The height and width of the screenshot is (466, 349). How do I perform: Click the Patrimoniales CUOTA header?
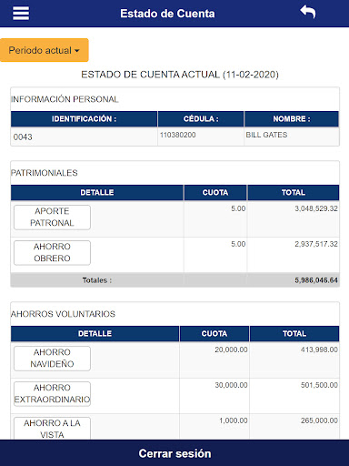[215, 193]
